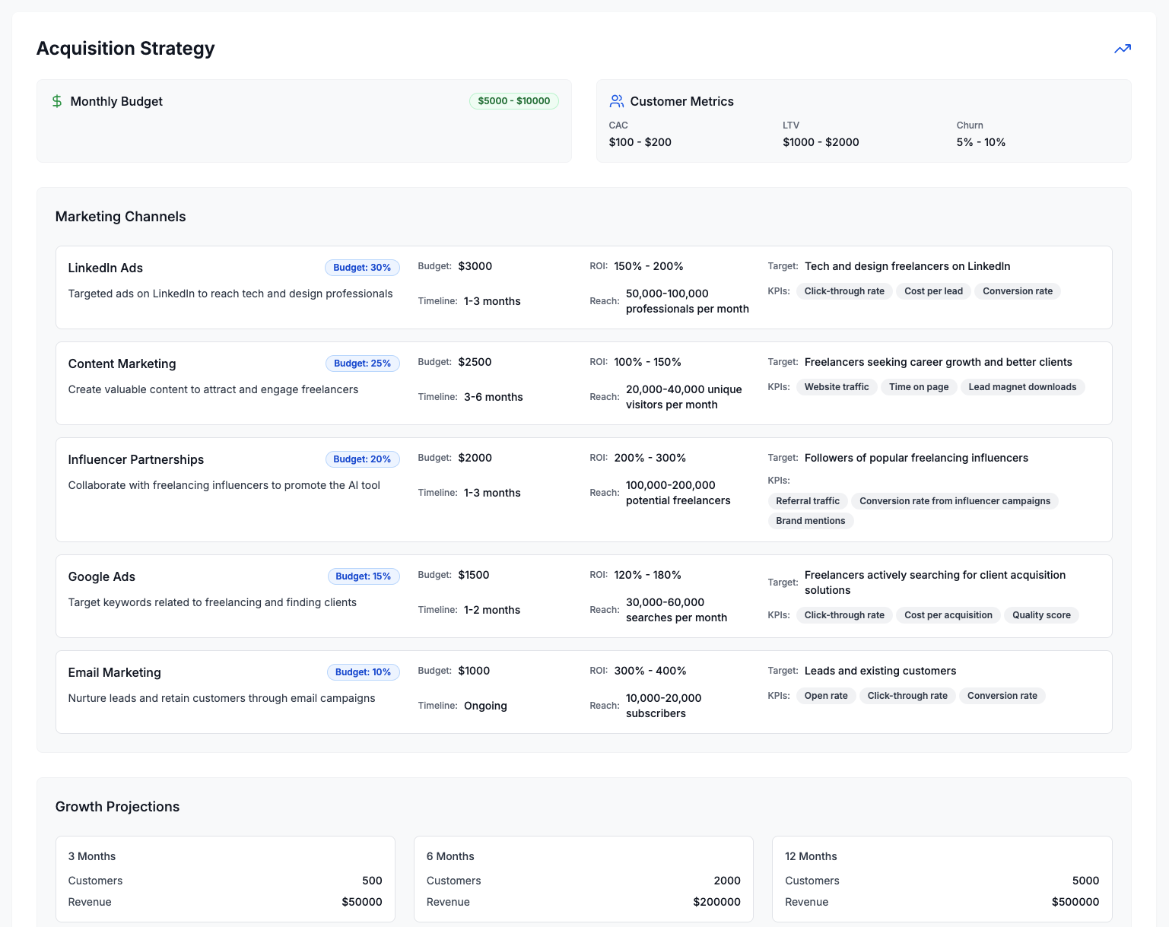Click the trending-up arrow icon
The height and width of the screenshot is (927, 1169).
1122,49
